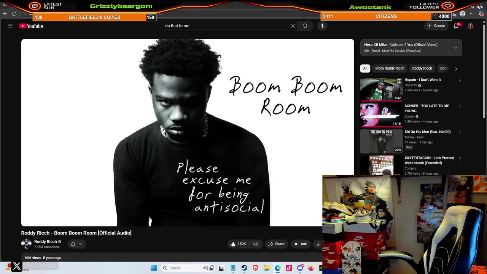Click the Windows taskbar Search box
Image resolution: width=487 pixels, height=274 pixels.
(x=187, y=268)
